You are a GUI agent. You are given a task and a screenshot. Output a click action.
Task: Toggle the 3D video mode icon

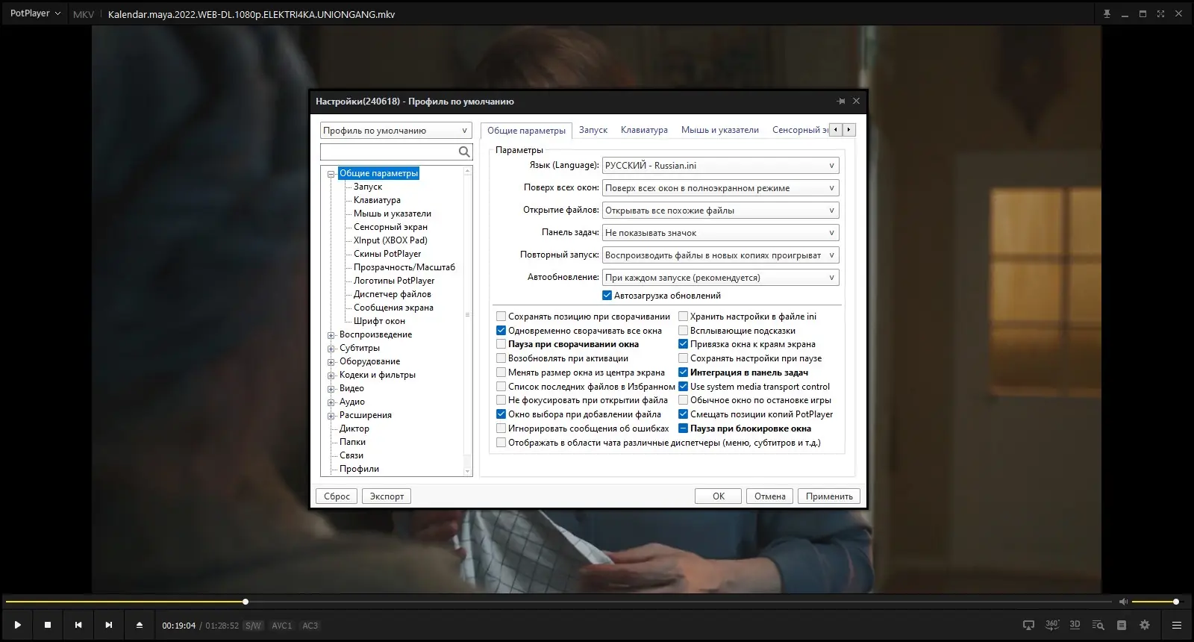point(1075,625)
